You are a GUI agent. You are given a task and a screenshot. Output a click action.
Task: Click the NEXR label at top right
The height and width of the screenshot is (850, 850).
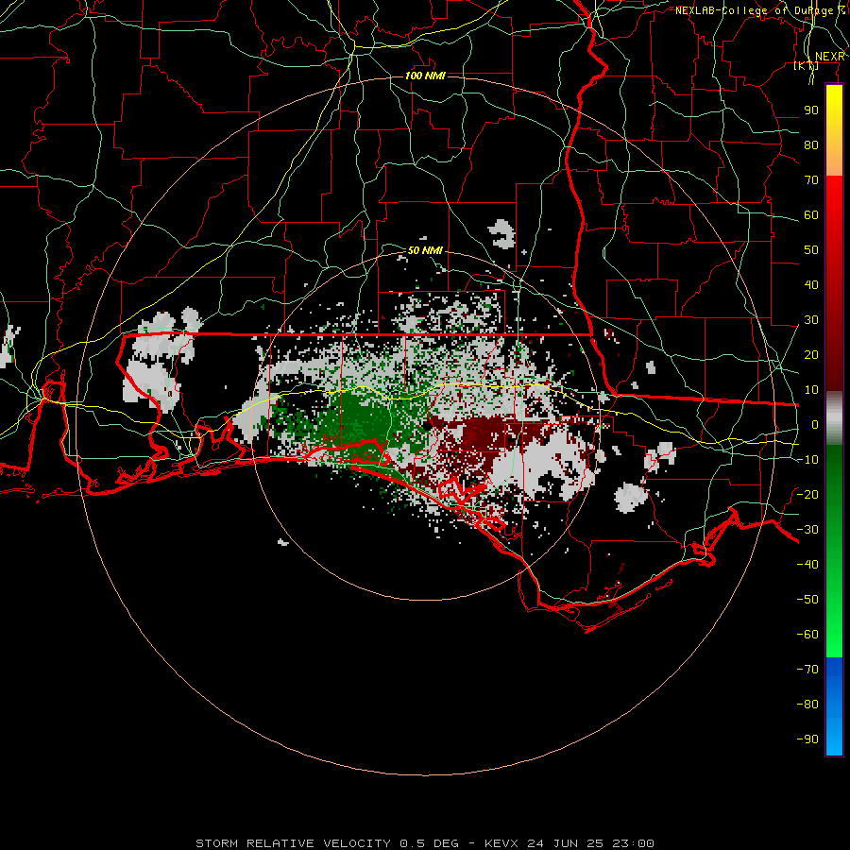click(x=830, y=57)
